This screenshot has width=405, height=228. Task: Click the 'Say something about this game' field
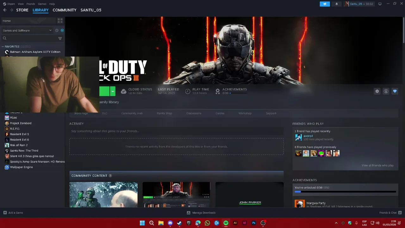coord(177,131)
